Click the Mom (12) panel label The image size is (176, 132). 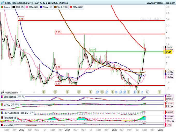point(8,125)
